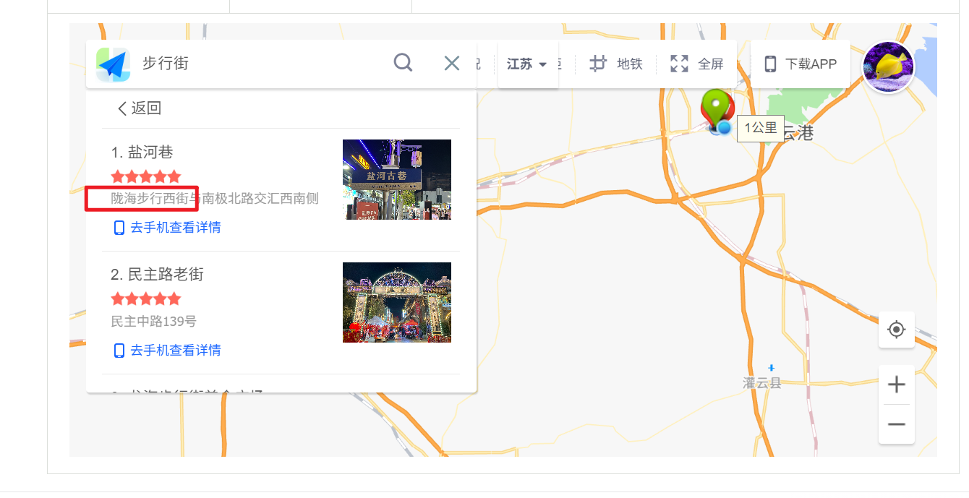969x498 pixels.
Task: Open the 盐河巷 search result
Action: click(150, 153)
